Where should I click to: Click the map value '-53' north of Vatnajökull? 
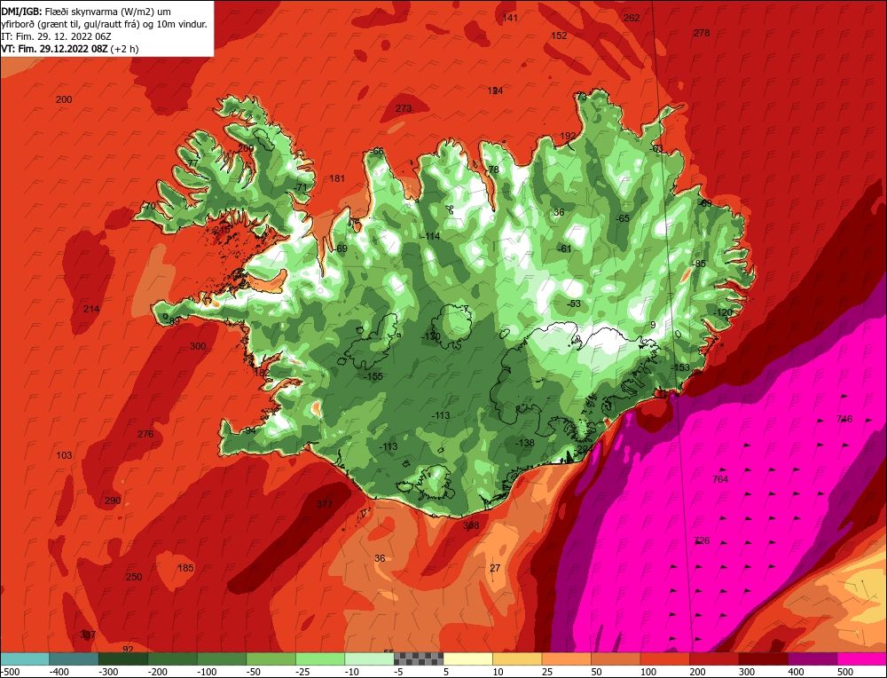[x=574, y=304]
